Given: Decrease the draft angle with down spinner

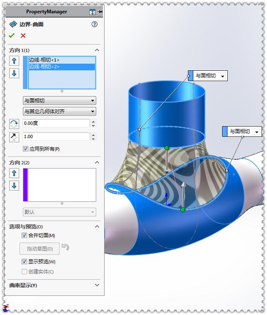Looking at the screenshot, I should [93, 126].
